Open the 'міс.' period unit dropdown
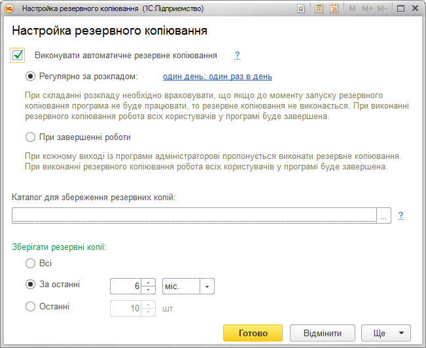This screenshot has height=348, width=426. pyautogui.click(x=207, y=287)
